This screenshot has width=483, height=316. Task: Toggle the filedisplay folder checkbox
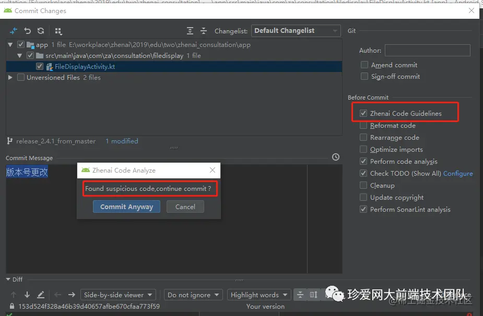point(30,56)
